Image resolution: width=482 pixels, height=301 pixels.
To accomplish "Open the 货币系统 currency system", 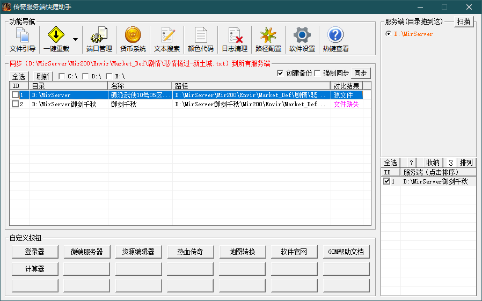I will coord(133,40).
